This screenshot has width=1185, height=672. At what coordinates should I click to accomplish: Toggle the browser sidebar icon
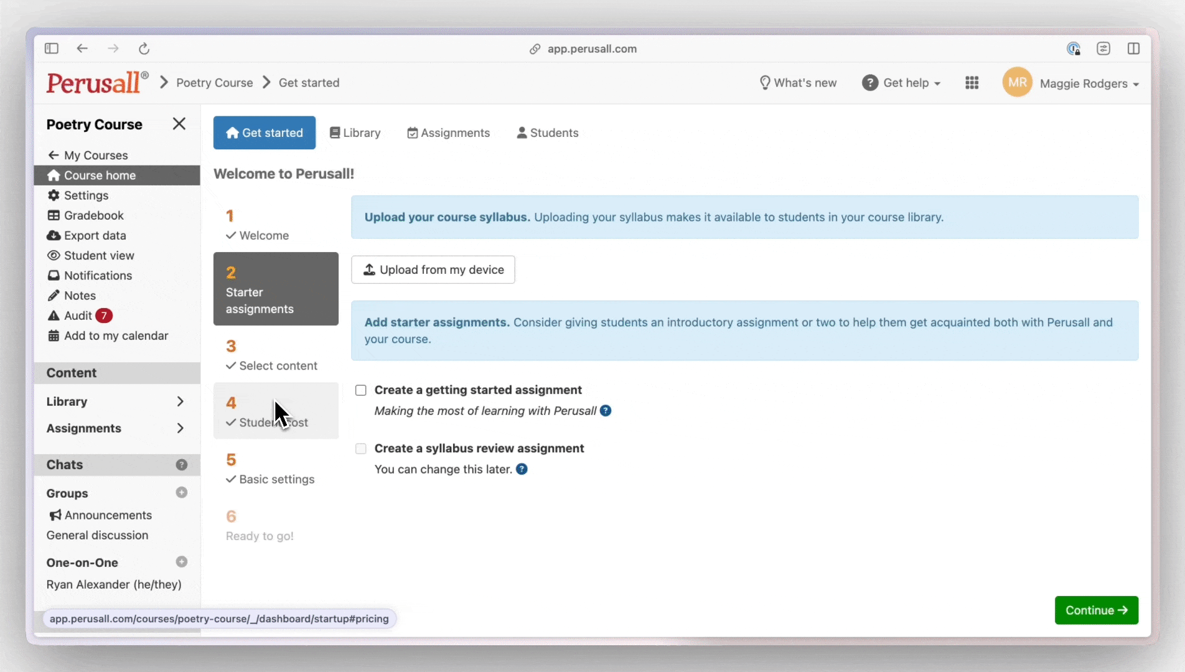click(52, 49)
